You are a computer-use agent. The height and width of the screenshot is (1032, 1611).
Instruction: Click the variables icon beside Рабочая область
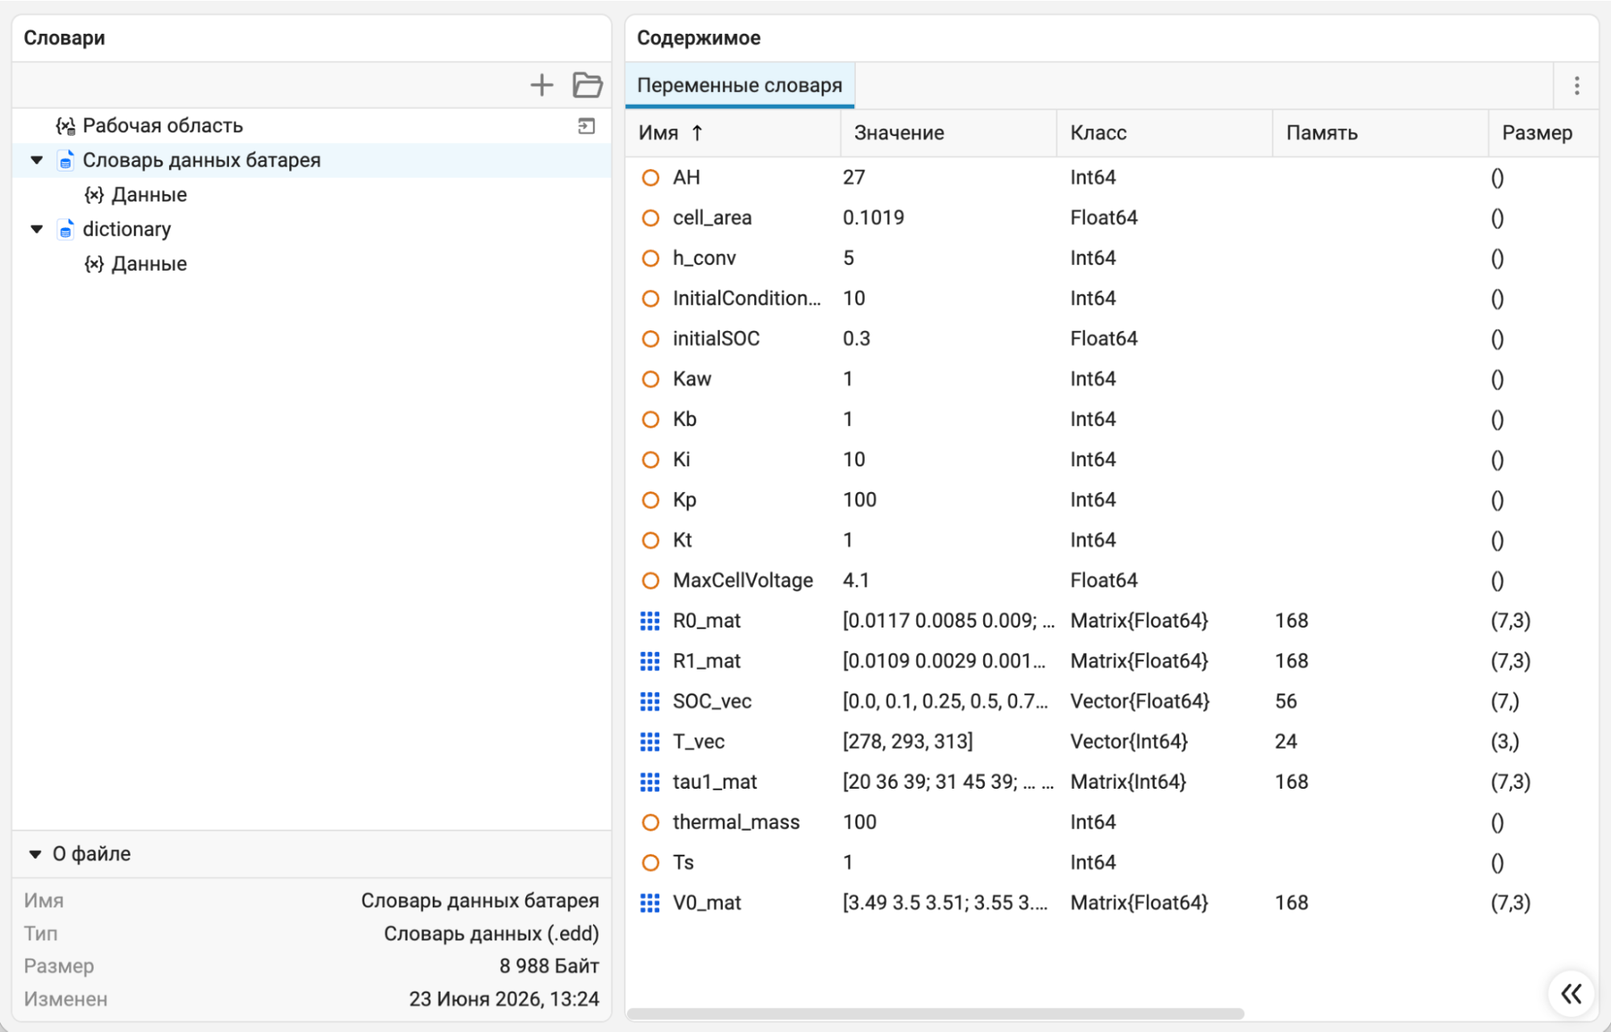(66, 126)
